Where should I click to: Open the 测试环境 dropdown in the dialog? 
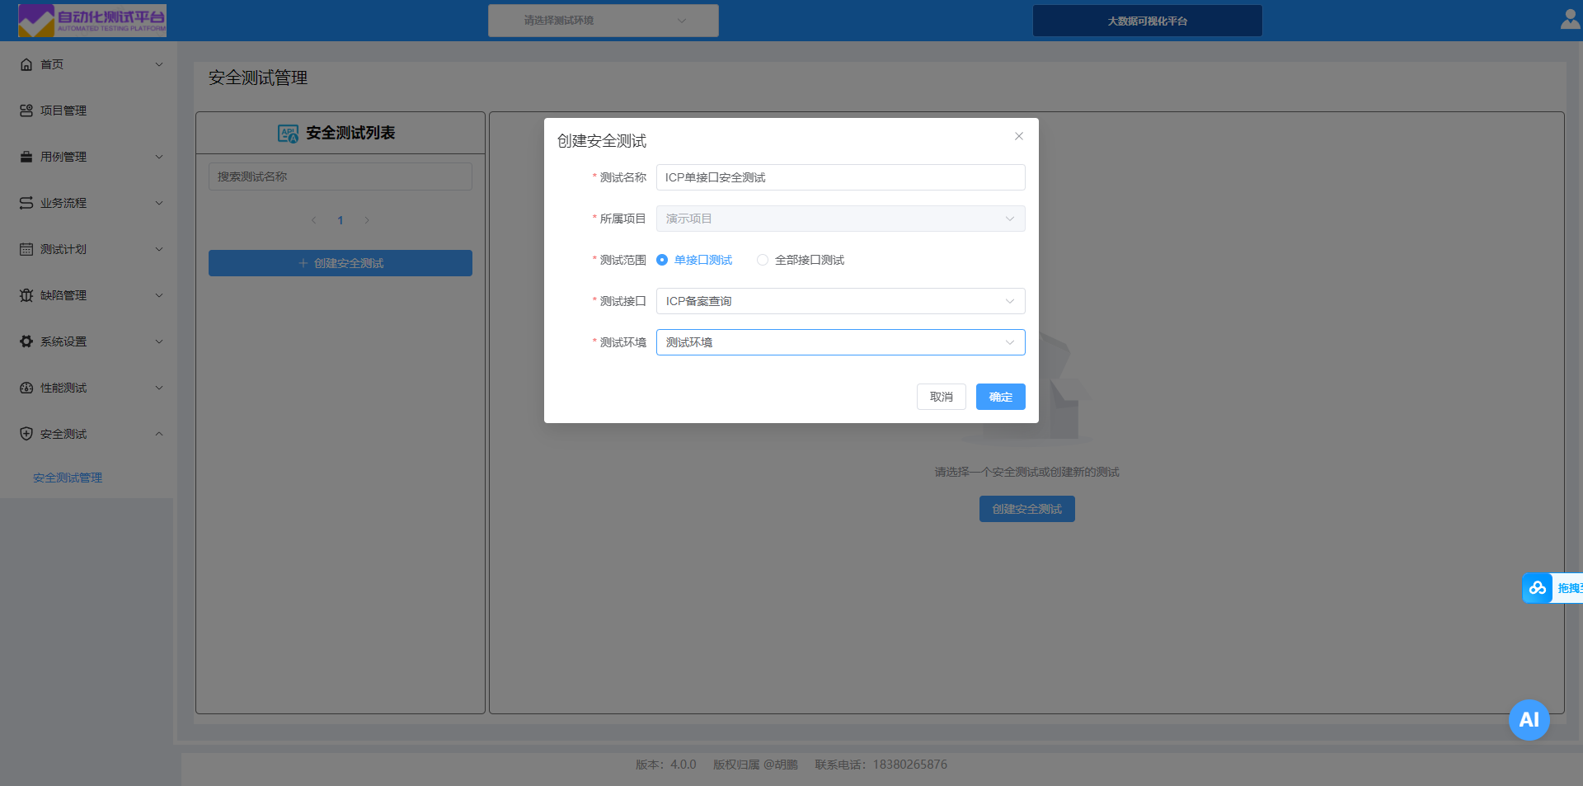tap(840, 342)
